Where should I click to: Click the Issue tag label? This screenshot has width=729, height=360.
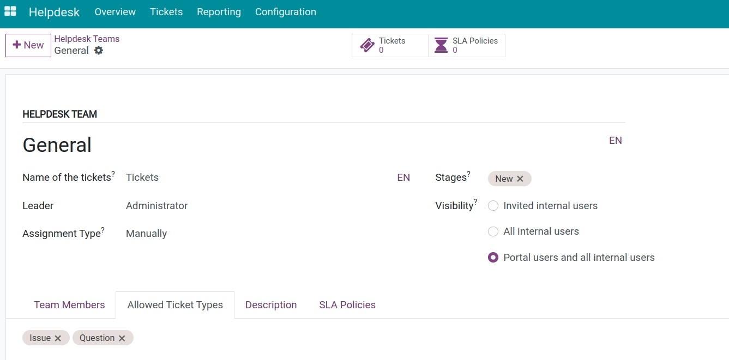coord(40,338)
